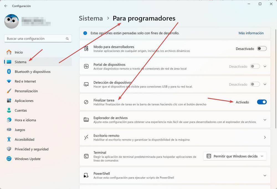The width and height of the screenshot is (277, 189).
Task: Click the Buscar una configuración search field
Action: tap(38, 38)
